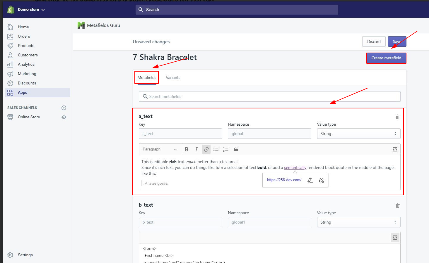The width and height of the screenshot is (429, 263).
Task: Click the Shopify bag logo
Action: click(x=11, y=10)
